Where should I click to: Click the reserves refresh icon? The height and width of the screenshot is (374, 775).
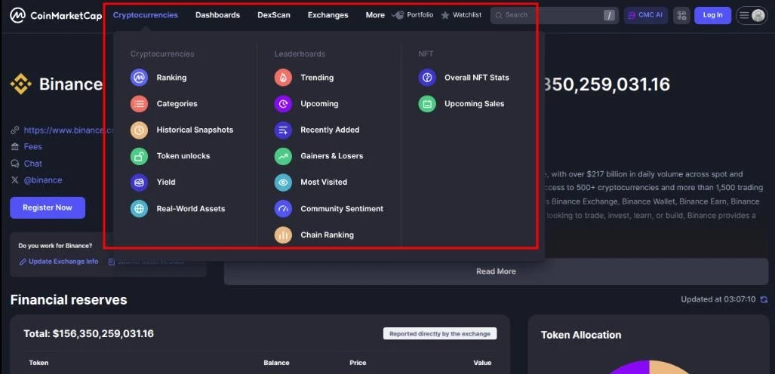(x=764, y=299)
